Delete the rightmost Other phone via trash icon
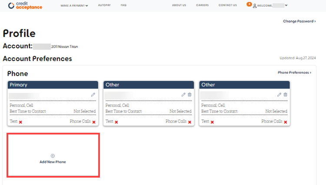 [x=285, y=95]
